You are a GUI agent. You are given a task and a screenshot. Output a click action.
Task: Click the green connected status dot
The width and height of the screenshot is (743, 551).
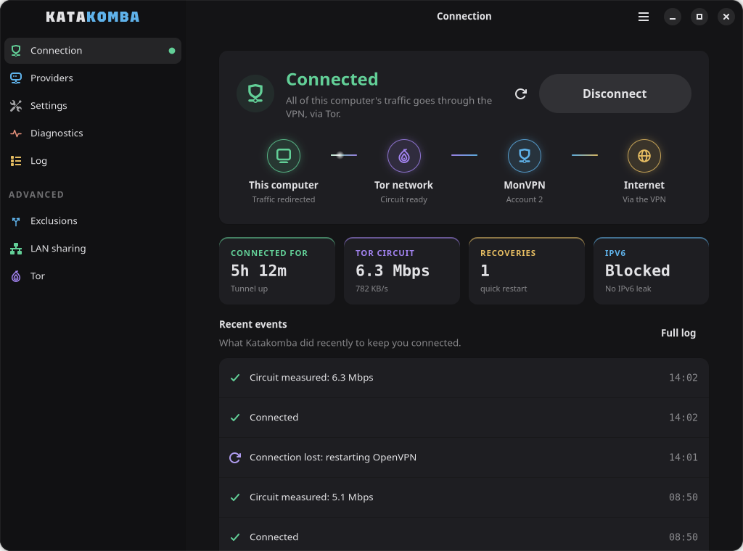(x=172, y=51)
